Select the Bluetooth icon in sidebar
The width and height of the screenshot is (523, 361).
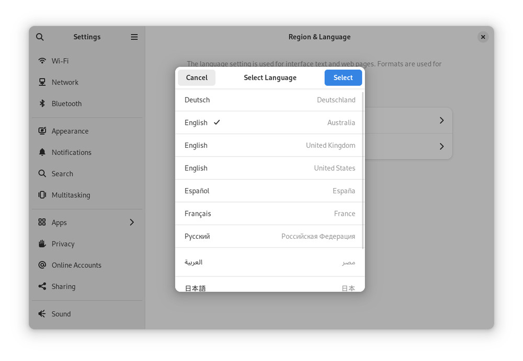point(42,103)
